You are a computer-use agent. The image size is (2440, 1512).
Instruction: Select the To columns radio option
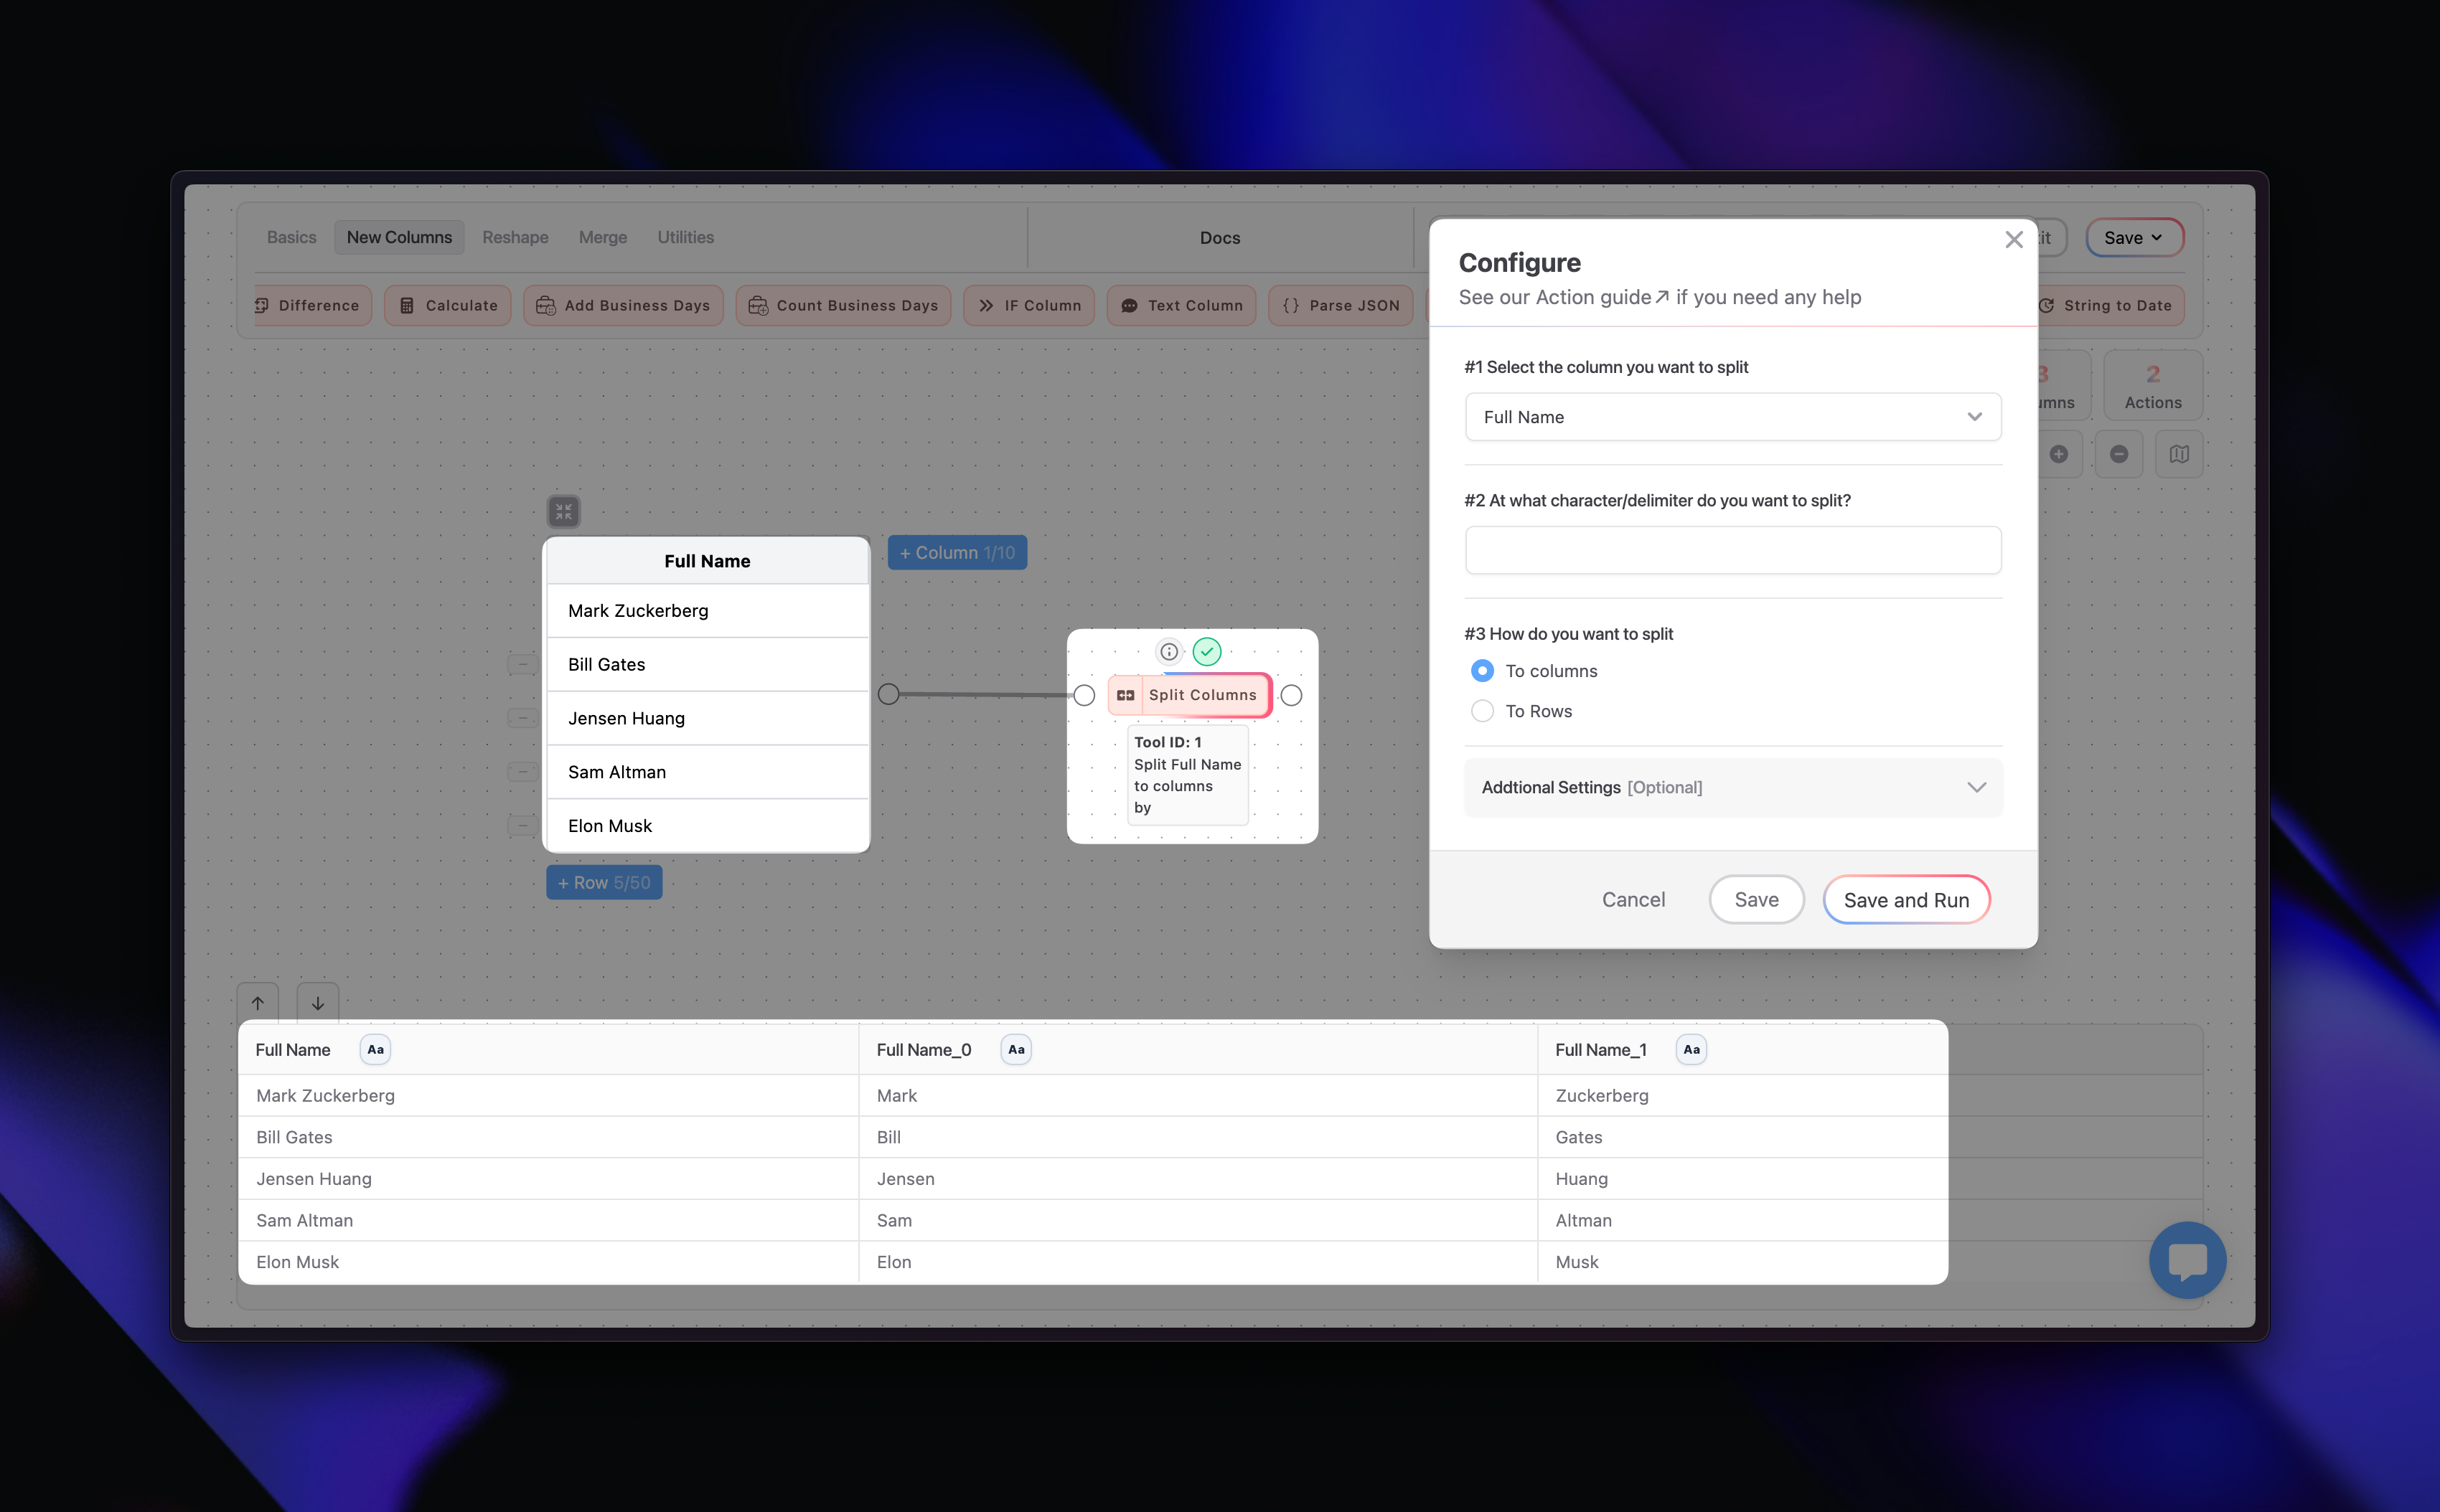tap(1483, 671)
